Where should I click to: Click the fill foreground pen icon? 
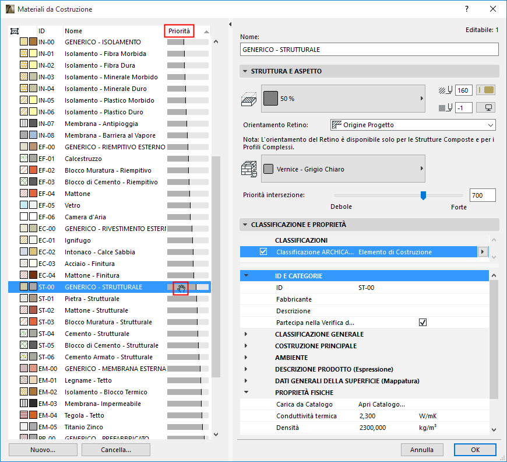point(445,90)
